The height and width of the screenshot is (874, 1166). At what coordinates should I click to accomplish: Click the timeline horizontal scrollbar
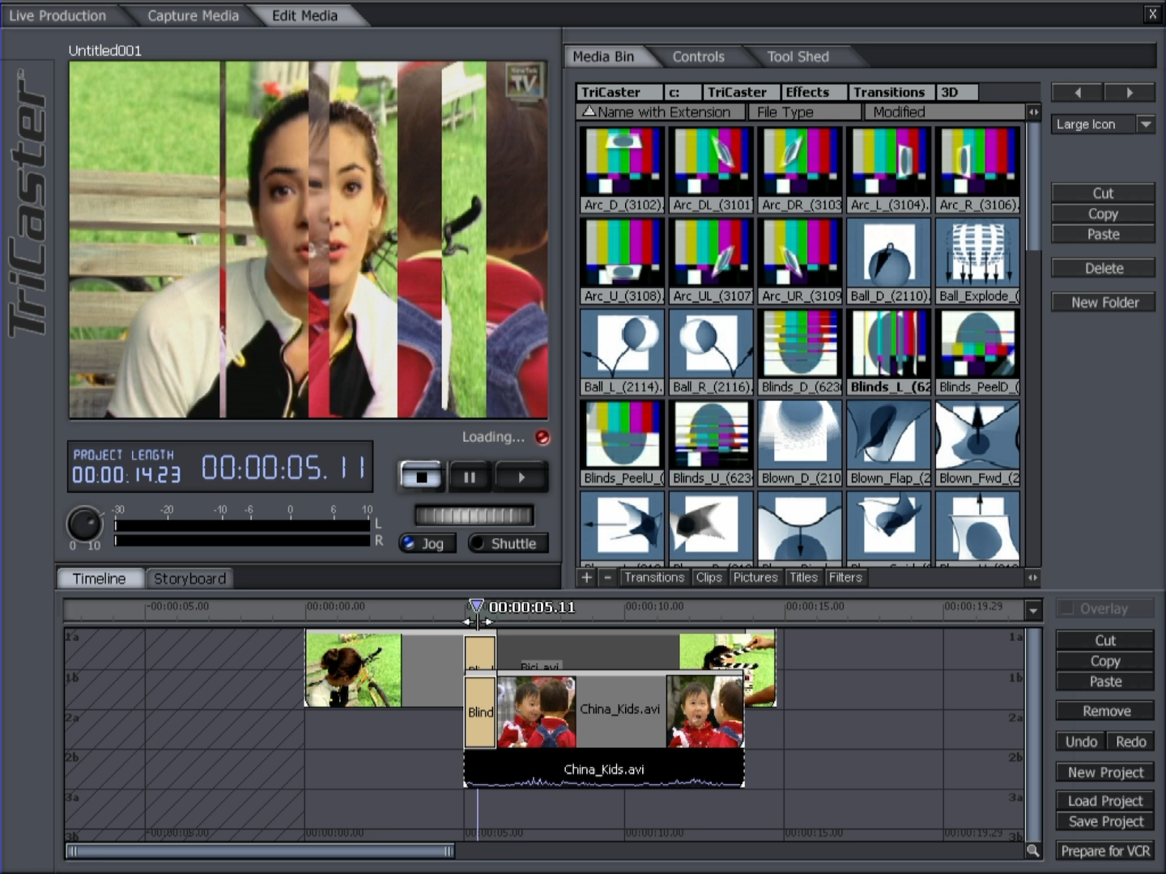tap(261, 851)
